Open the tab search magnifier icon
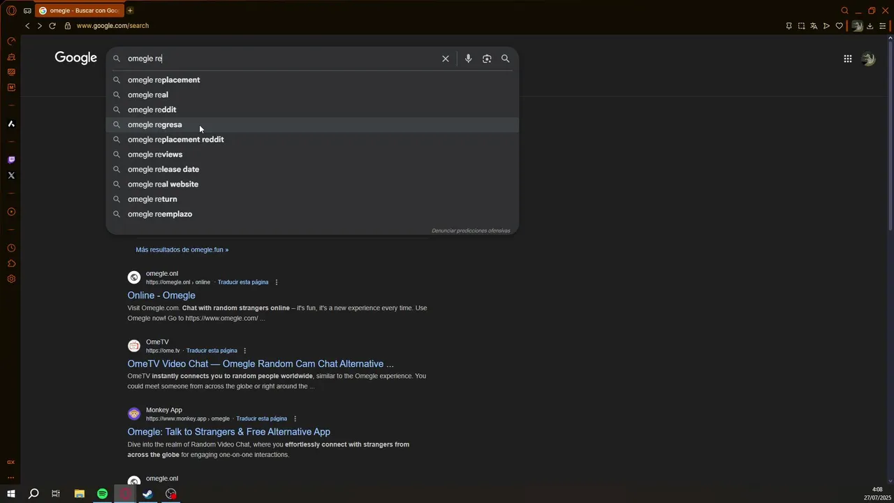This screenshot has height=503, width=894. tap(844, 10)
